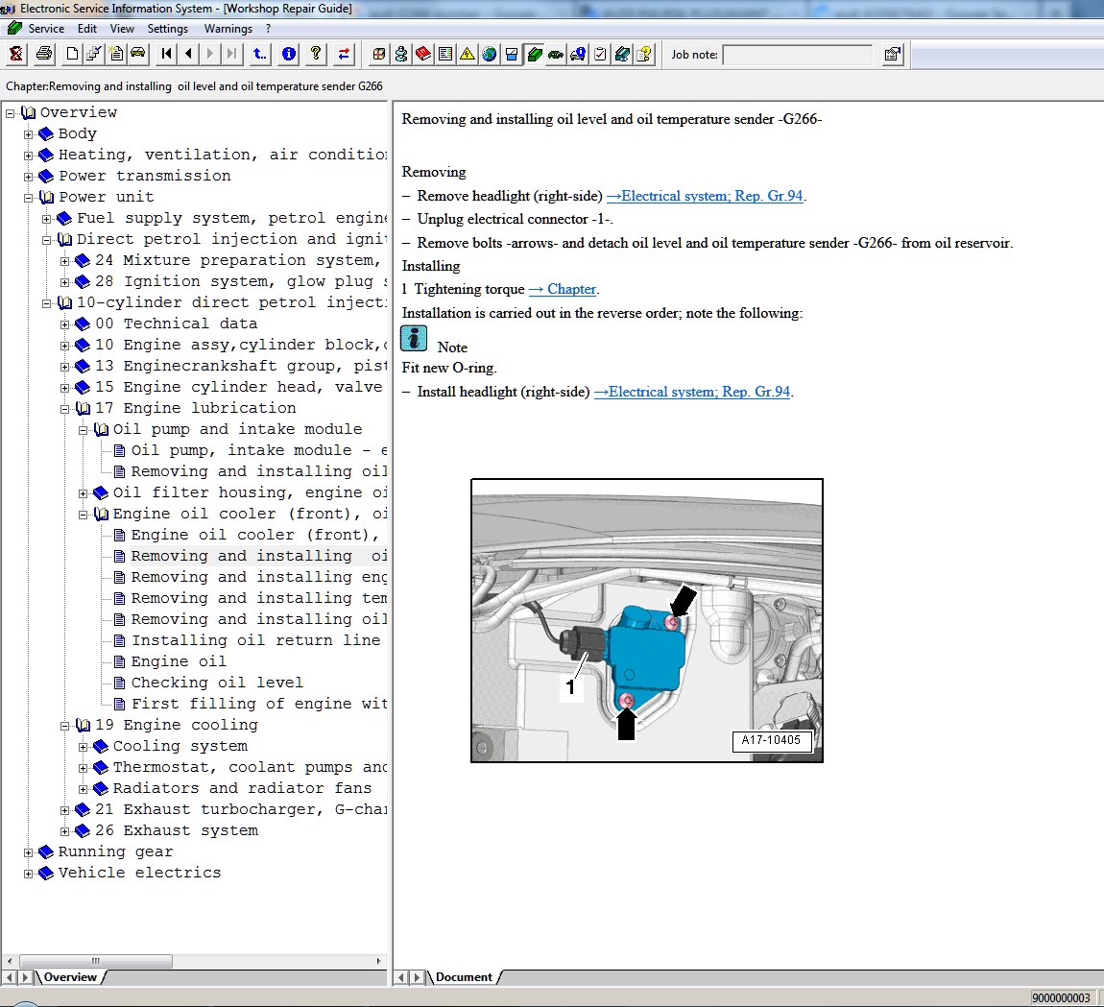
Task: Click the blank new page icon
Action: [72, 54]
